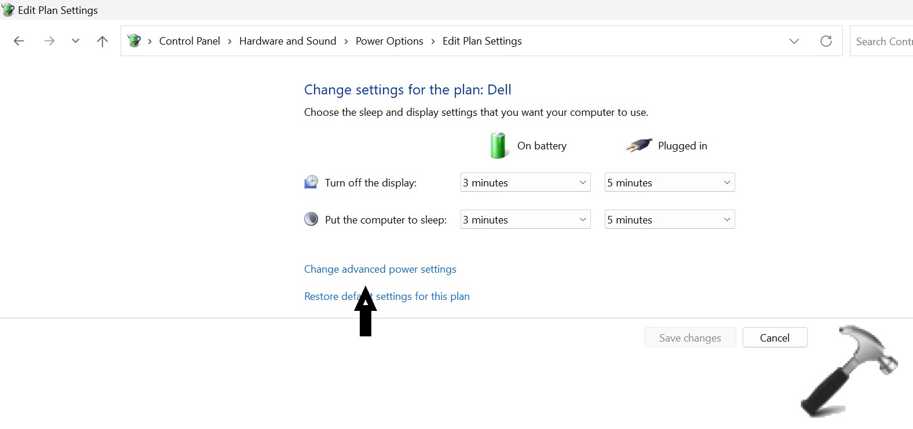
Task: Open sleep dropdown for On battery
Action: point(525,219)
